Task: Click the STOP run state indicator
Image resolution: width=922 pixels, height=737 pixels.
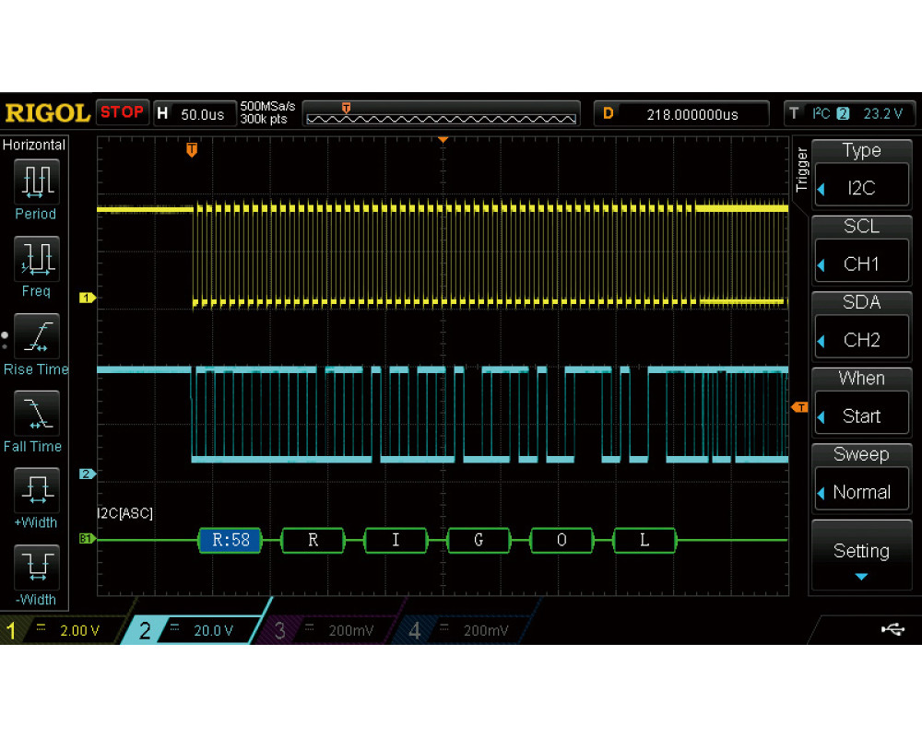Action: pos(122,111)
